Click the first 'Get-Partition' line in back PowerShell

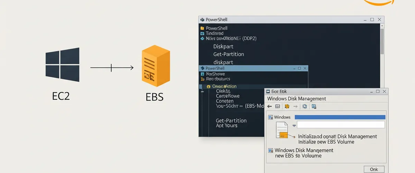[229, 54]
